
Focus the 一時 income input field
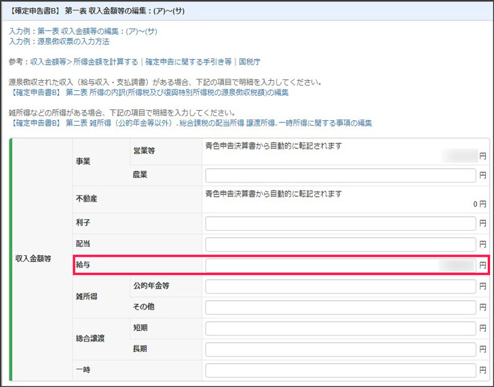click(341, 371)
